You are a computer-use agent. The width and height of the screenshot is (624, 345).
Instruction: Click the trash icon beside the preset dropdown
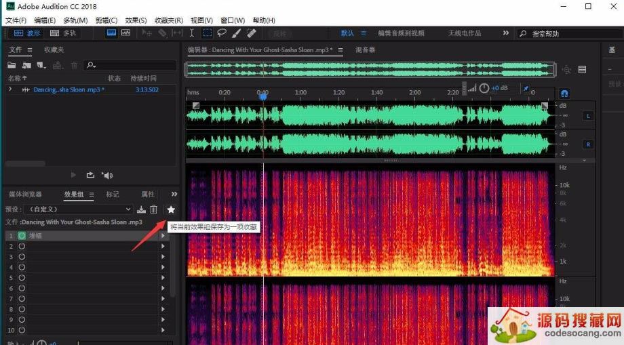click(154, 209)
